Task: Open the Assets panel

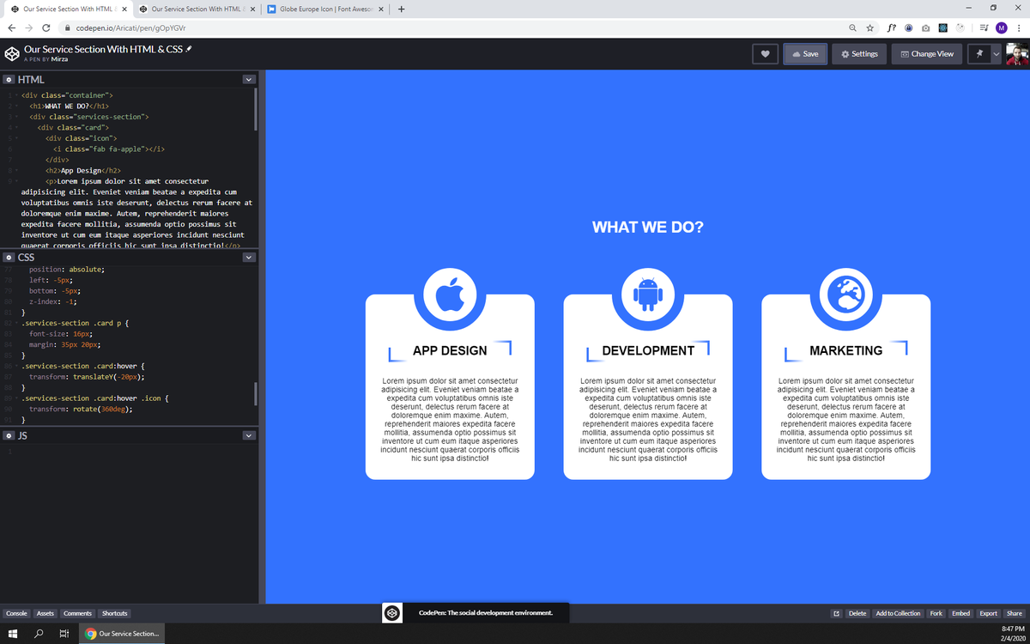Action: (45, 613)
